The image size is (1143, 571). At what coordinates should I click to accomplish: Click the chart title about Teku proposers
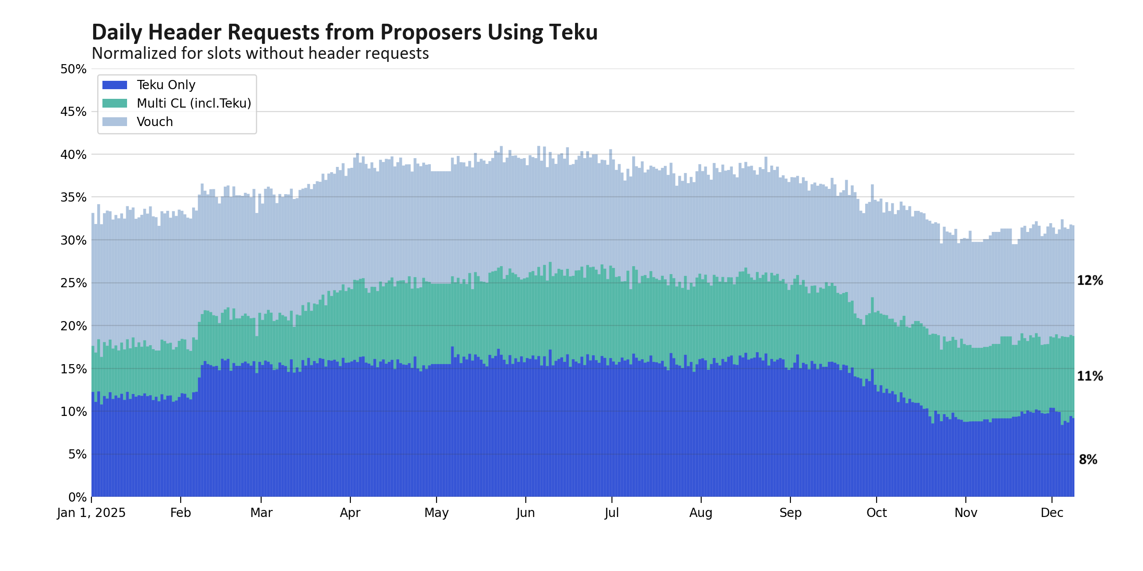(x=344, y=33)
